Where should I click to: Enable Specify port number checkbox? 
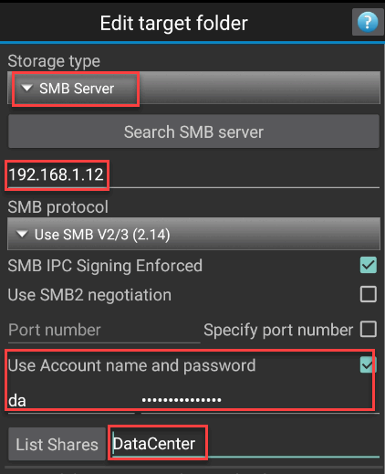[369, 329]
